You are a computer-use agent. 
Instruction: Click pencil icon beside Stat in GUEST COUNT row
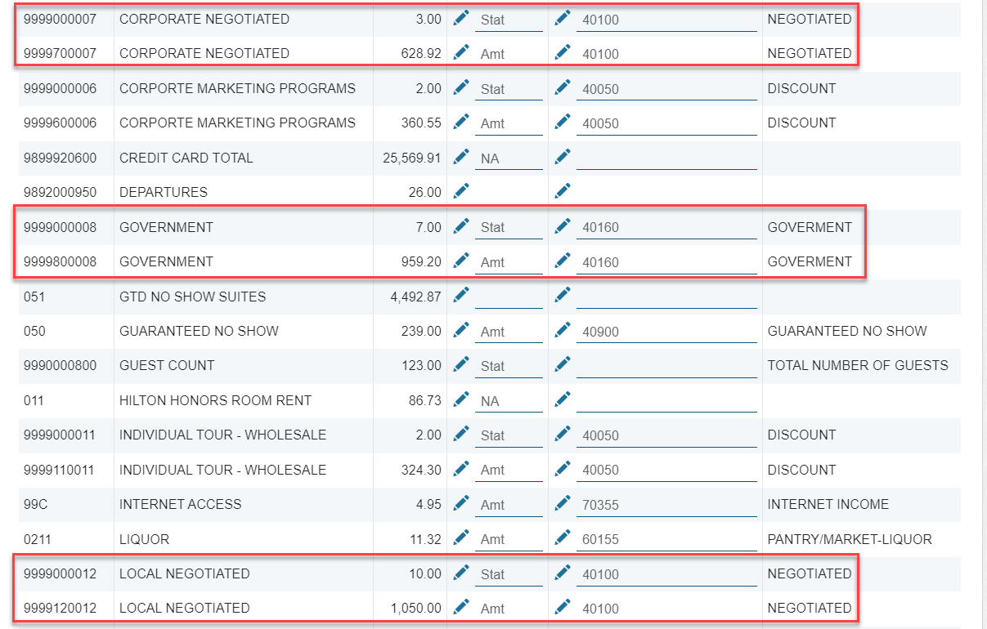(x=461, y=364)
